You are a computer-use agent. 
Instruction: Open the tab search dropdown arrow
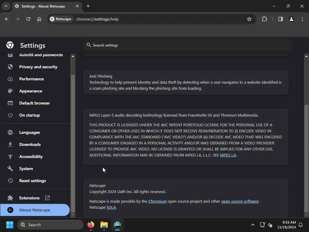click(x=6, y=6)
